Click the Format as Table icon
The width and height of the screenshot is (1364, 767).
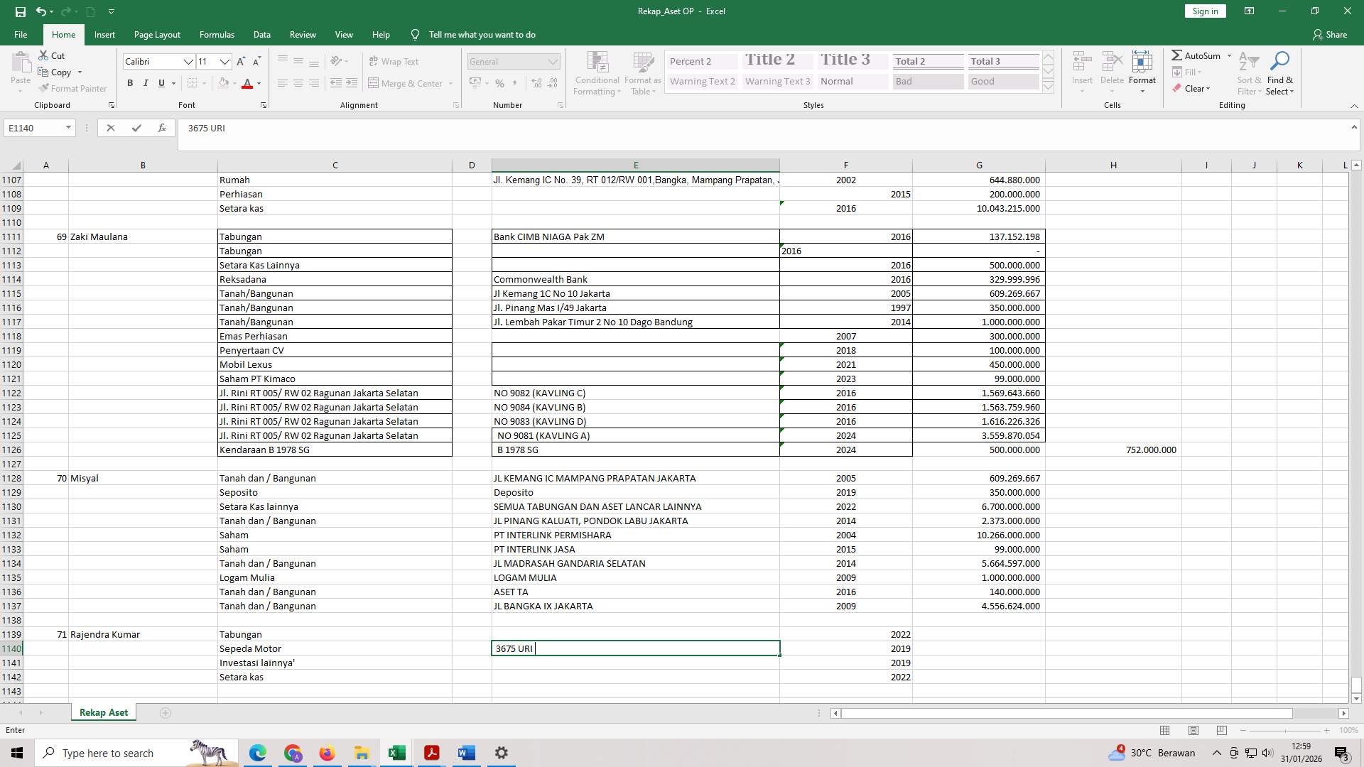[x=642, y=73]
